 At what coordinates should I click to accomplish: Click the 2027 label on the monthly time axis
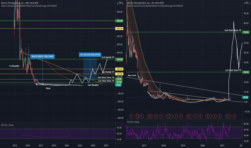click(106, 145)
